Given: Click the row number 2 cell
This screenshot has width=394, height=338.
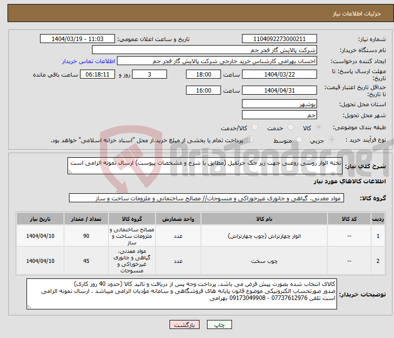Looking at the screenshot, I should (377, 261).
